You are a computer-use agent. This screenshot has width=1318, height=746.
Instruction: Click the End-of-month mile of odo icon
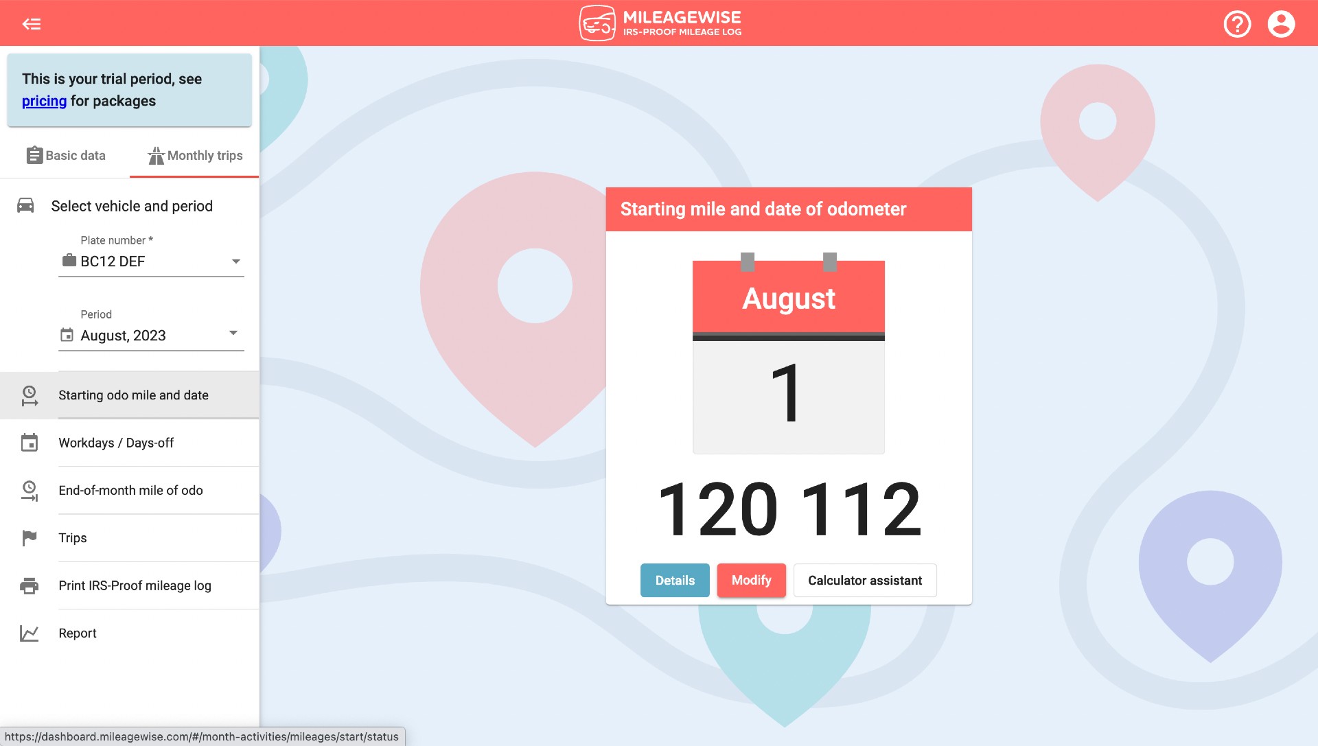[x=28, y=490]
